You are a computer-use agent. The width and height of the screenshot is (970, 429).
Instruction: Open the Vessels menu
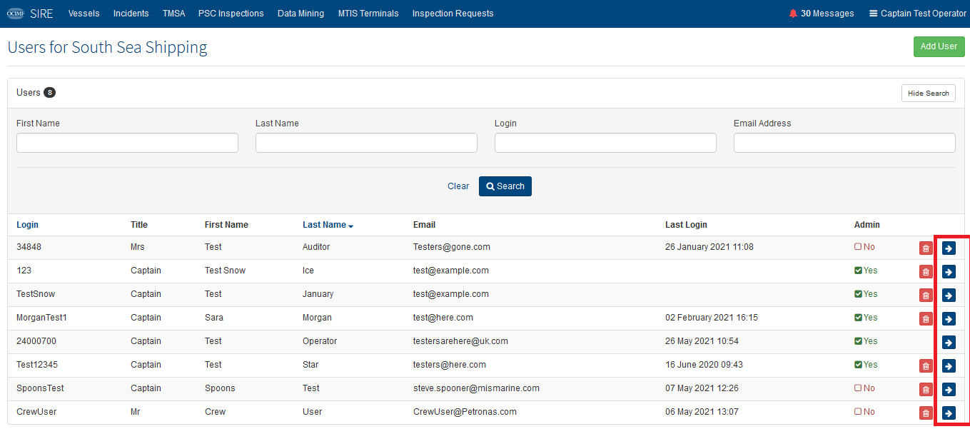84,14
